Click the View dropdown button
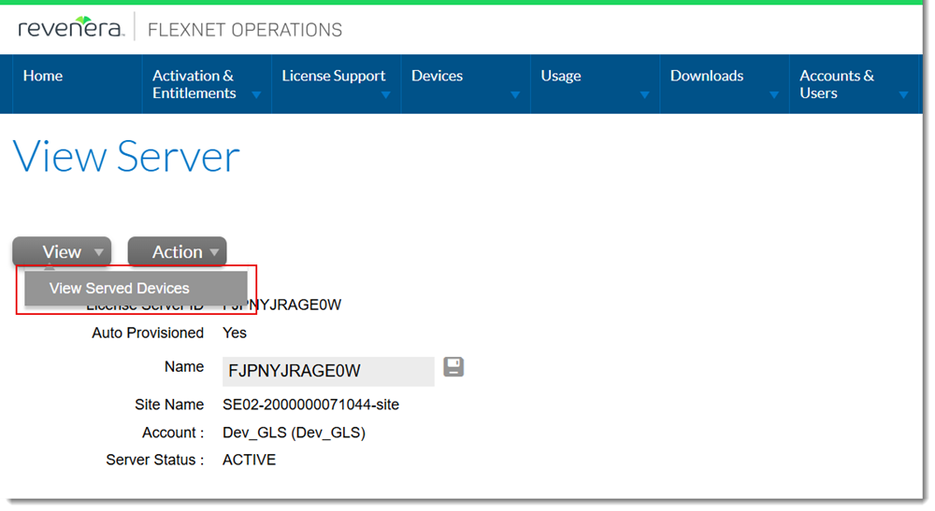Viewport: 935px width, 511px height. (x=62, y=251)
